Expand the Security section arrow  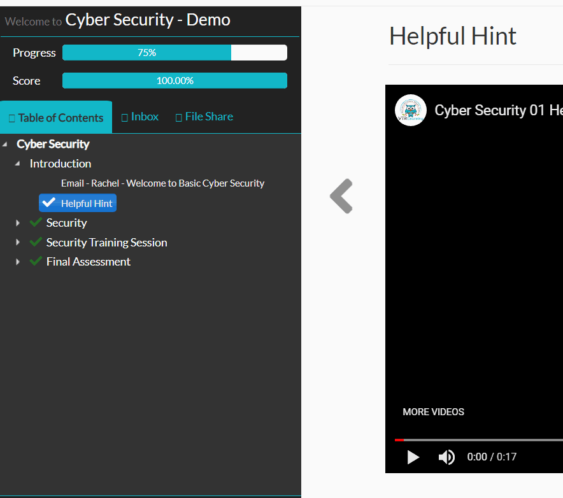point(18,223)
